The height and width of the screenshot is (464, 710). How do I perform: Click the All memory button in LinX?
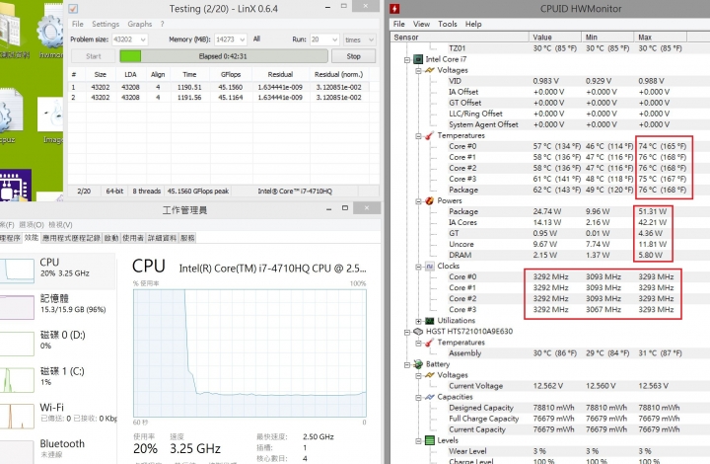(256, 39)
